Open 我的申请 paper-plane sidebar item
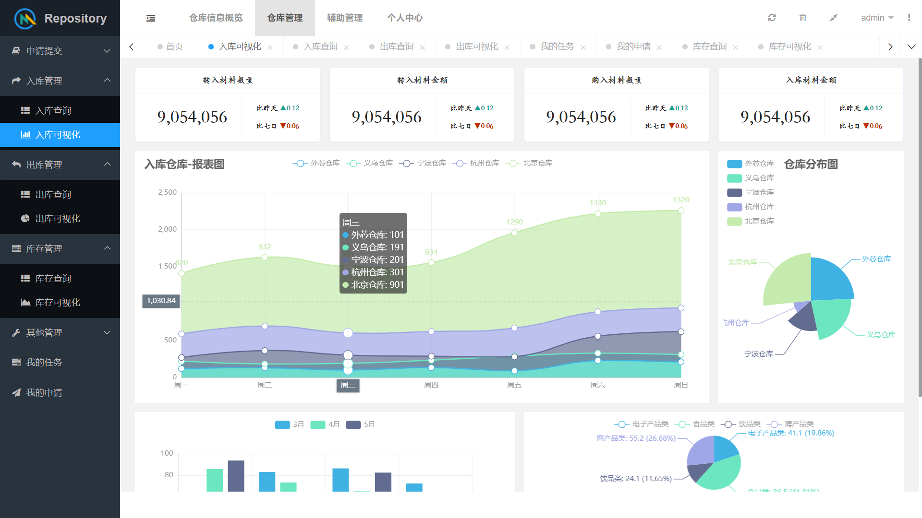The width and height of the screenshot is (922, 518). point(44,393)
